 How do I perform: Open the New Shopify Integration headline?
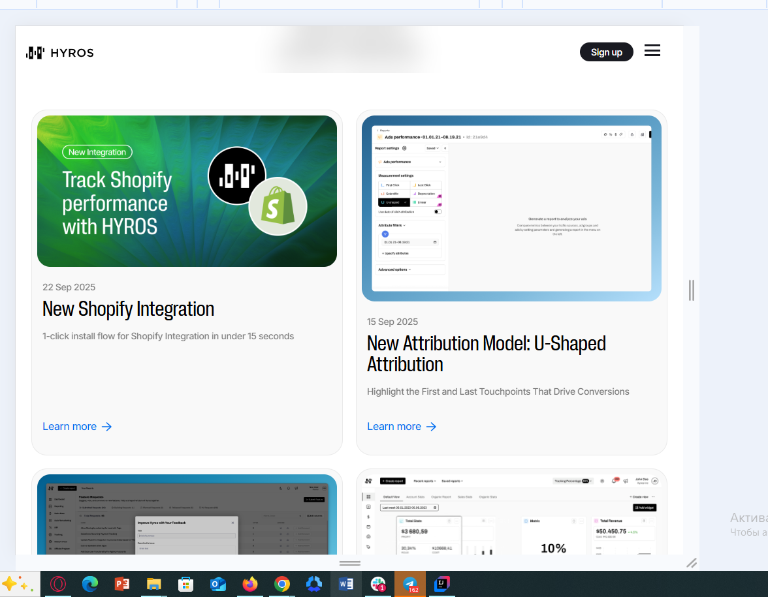[128, 309]
